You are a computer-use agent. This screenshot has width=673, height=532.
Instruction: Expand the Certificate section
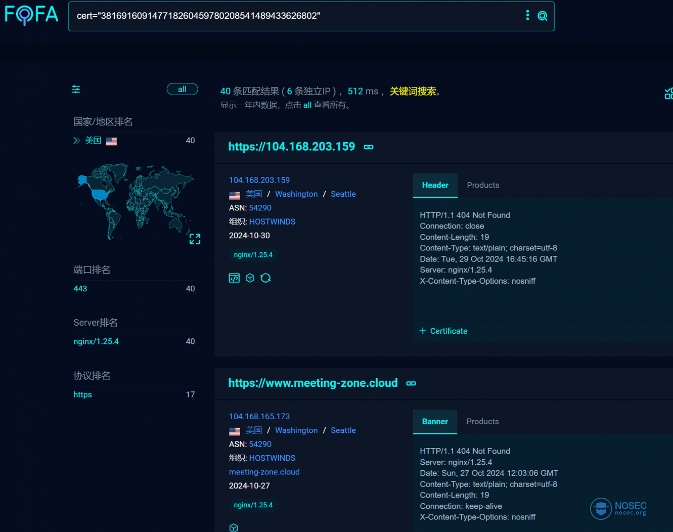click(x=443, y=331)
